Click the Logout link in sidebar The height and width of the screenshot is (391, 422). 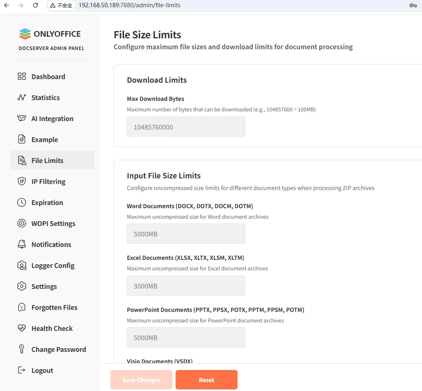tap(42, 370)
